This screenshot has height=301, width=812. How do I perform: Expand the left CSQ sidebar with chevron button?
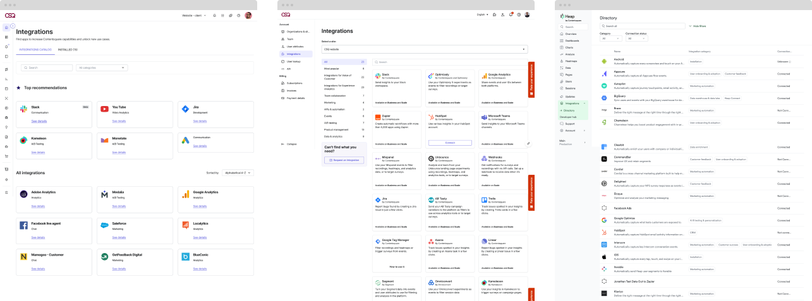click(13, 25)
